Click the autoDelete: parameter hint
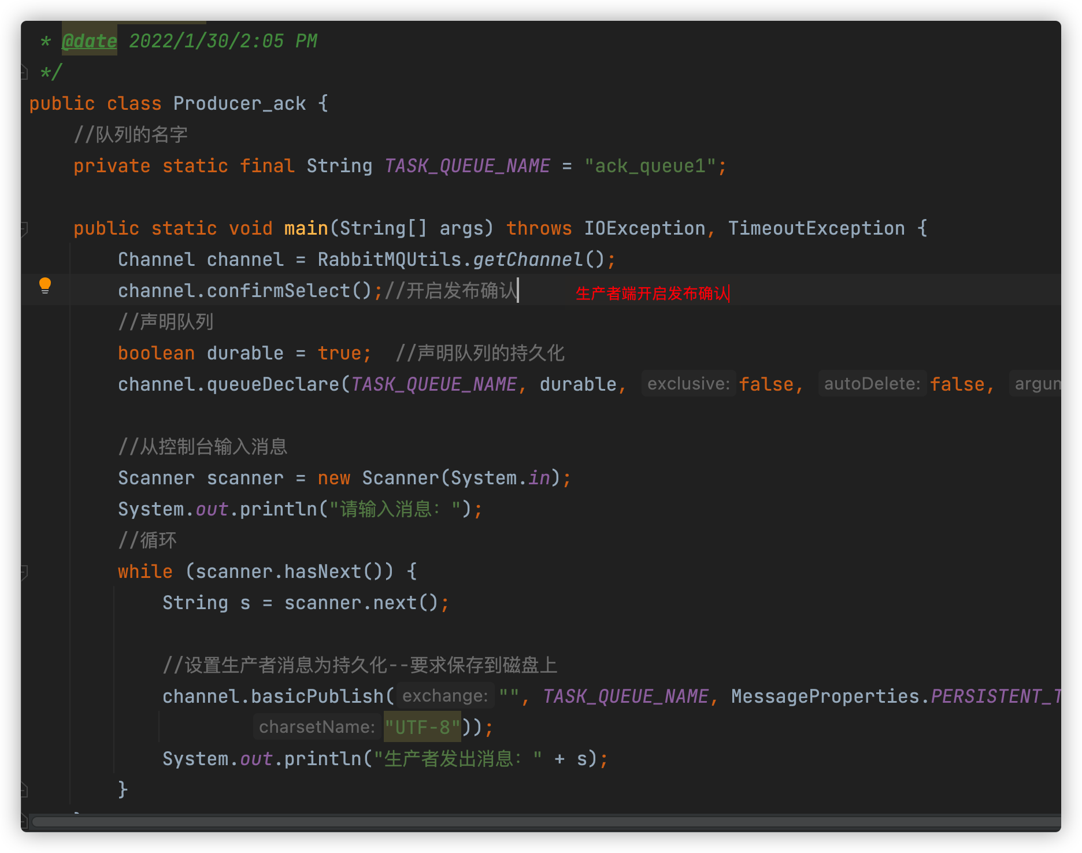The width and height of the screenshot is (1082, 853). click(x=872, y=384)
